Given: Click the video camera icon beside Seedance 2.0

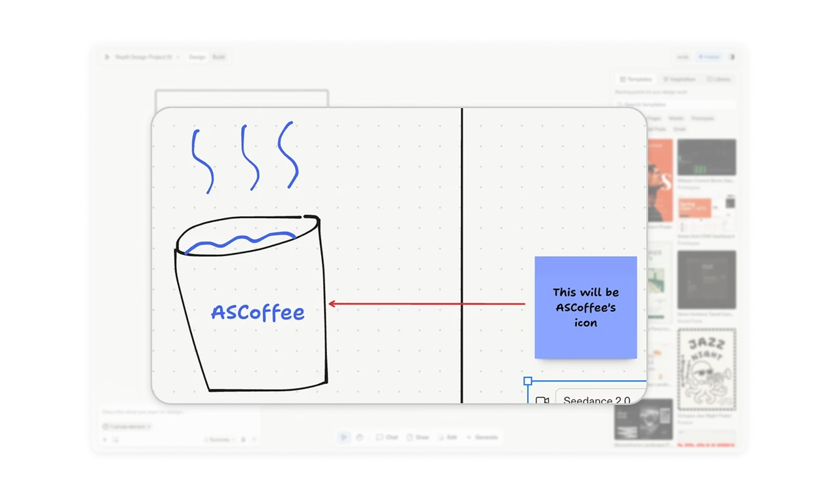Looking at the screenshot, I should (542, 400).
